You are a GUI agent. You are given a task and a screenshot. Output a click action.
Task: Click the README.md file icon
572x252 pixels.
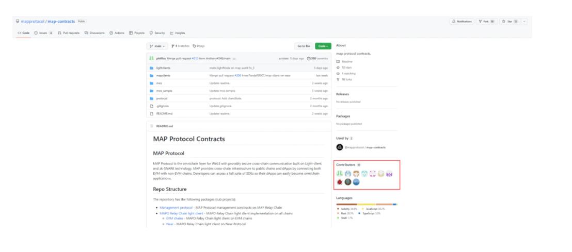coord(151,113)
